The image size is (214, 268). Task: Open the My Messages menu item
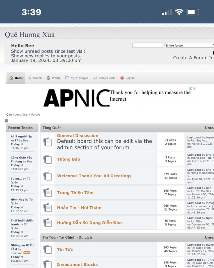[79, 78]
